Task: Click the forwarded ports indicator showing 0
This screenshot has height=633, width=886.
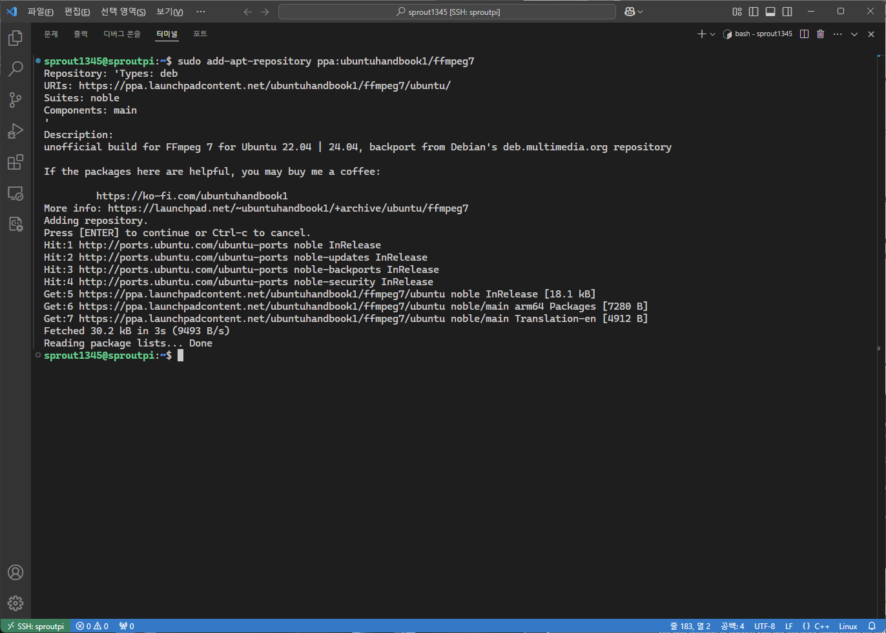Action: [127, 626]
